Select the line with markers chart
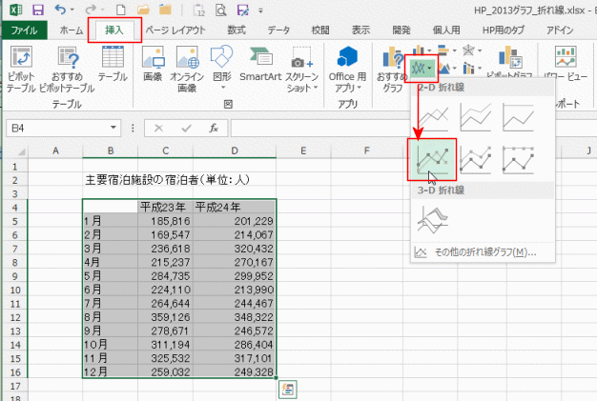This screenshot has width=597, height=401. [x=432, y=160]
